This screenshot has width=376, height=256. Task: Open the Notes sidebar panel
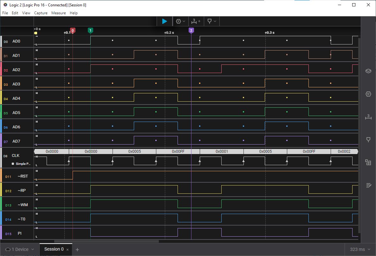click(368, 185)
